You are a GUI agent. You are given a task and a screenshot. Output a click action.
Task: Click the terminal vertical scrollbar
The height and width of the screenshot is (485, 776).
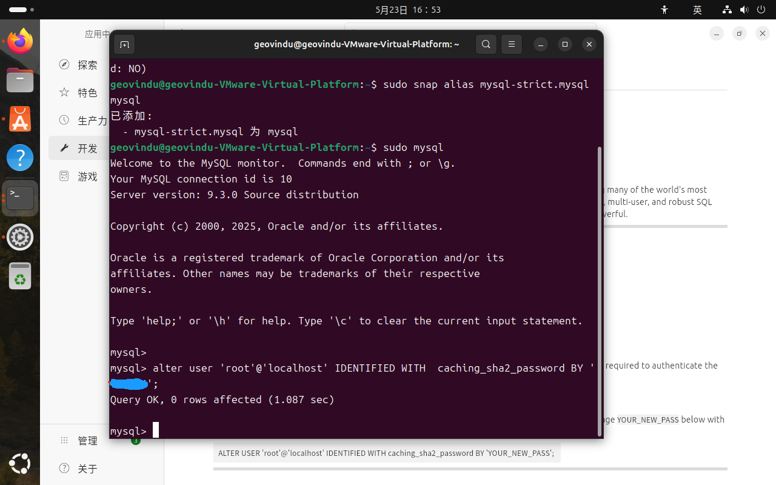pos(600,291)
